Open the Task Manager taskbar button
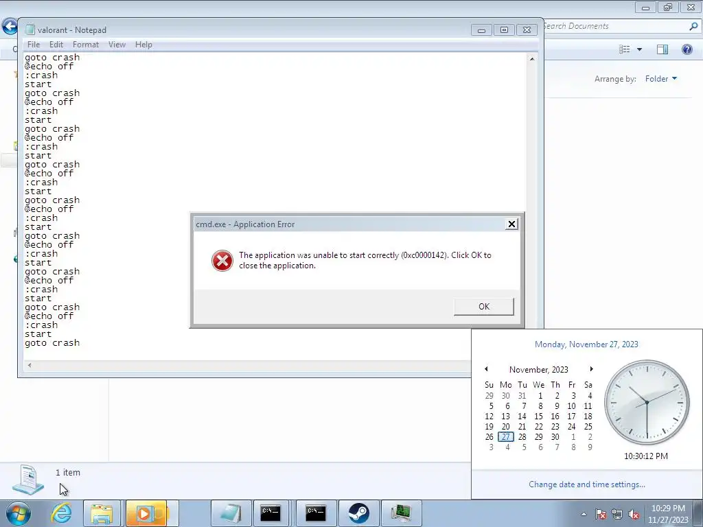The image size is (703, 527). (401, 513)
